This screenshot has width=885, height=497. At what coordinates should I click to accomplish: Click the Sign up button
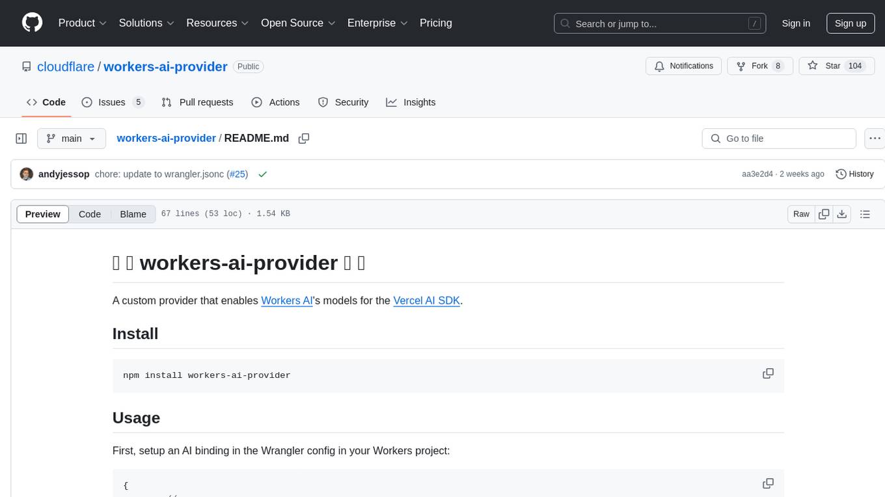851,23
